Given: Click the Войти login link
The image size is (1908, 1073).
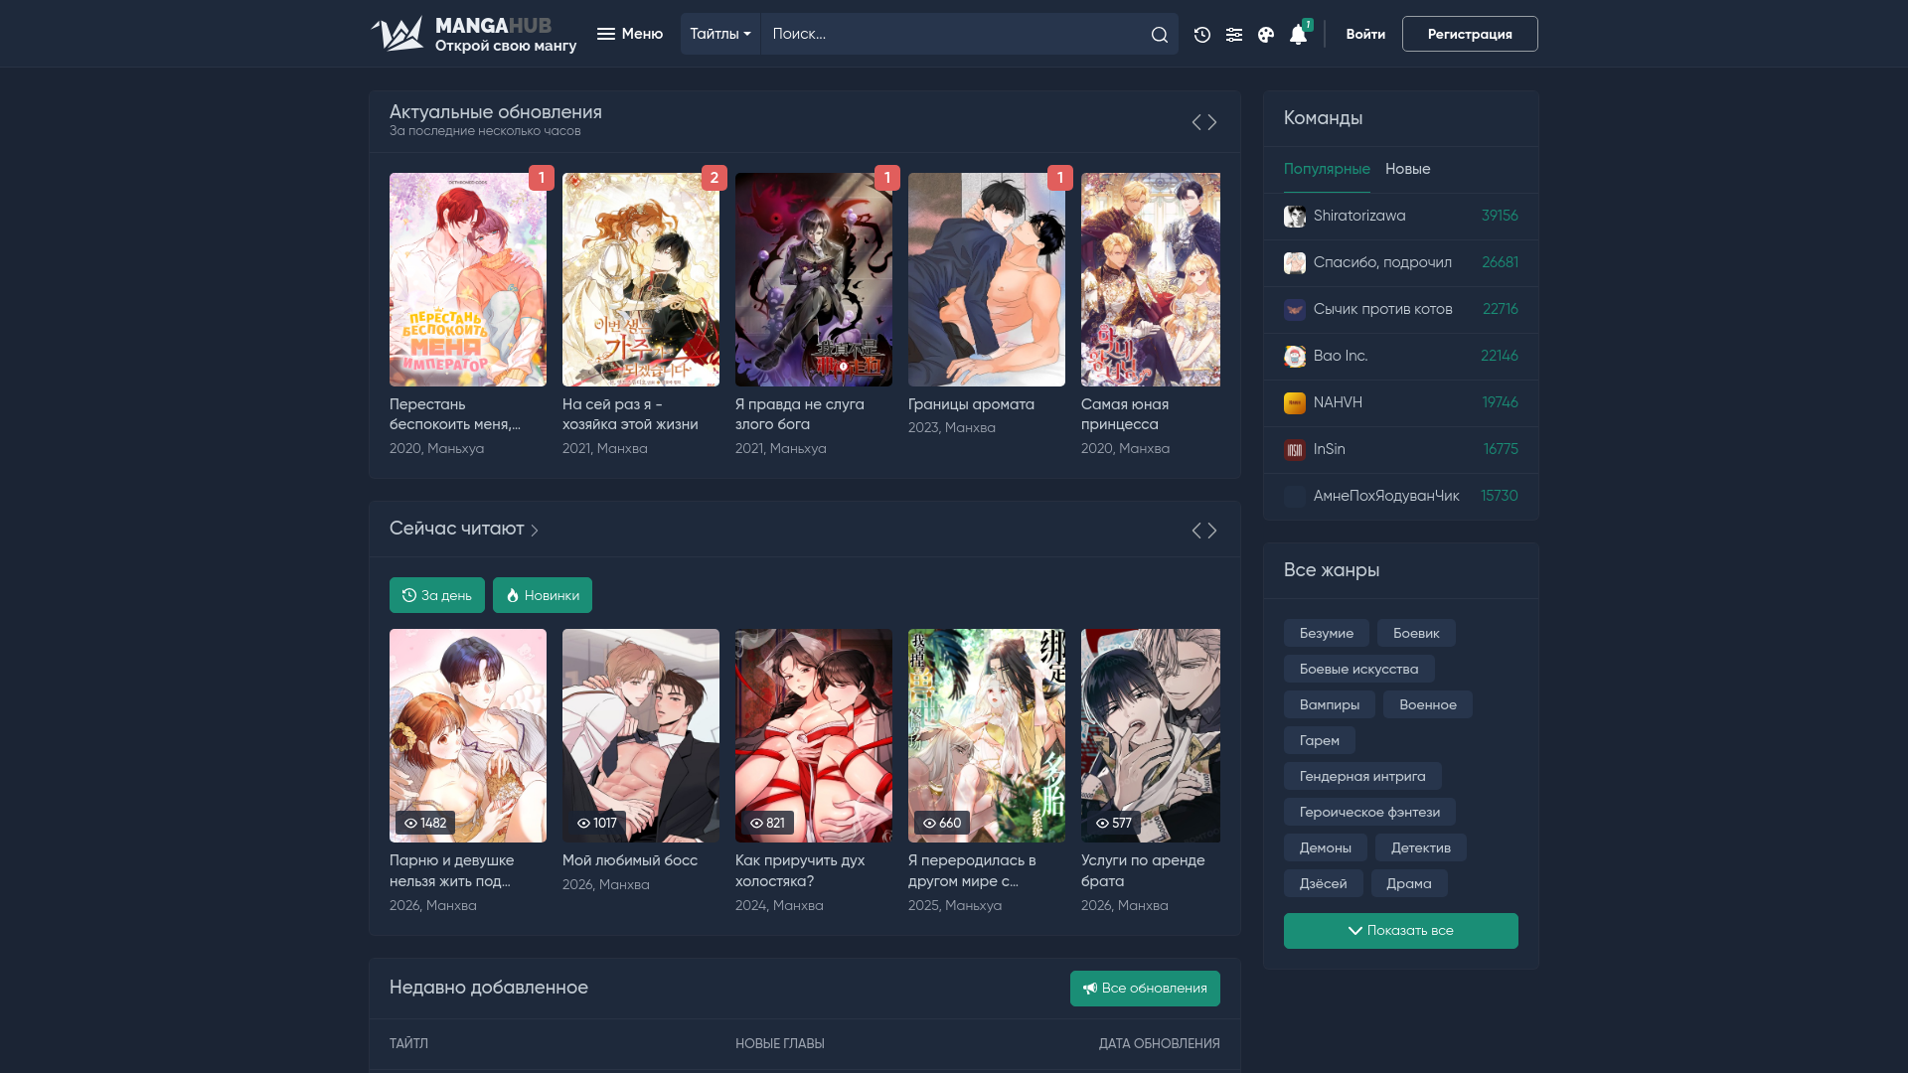Looking at the screenshot, I should [x=1365, y=34].
